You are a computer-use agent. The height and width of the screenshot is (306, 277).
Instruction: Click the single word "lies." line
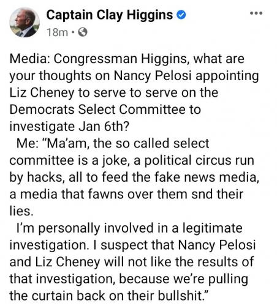point(21,211)
